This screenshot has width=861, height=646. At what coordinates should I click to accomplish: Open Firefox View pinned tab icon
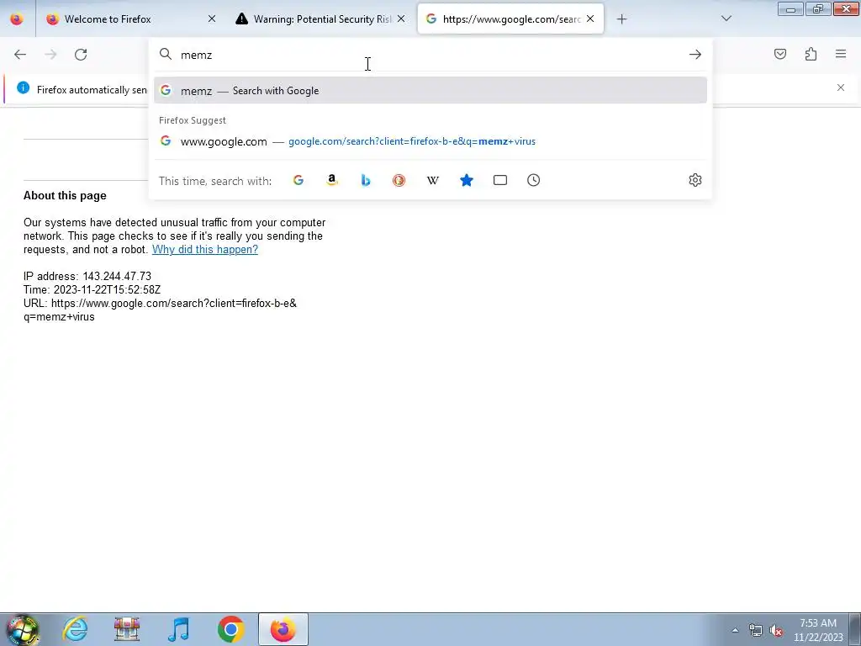click(x=17, y=19)
